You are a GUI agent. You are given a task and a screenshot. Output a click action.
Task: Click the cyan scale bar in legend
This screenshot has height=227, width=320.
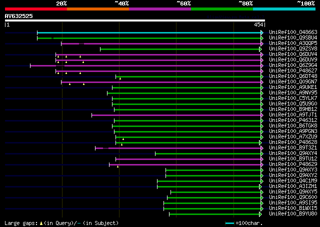229,223
